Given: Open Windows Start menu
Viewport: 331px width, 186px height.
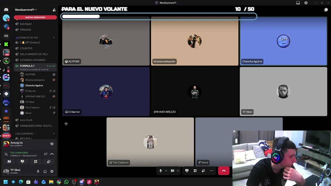Looking at the screenshot, I should point(5,182).
